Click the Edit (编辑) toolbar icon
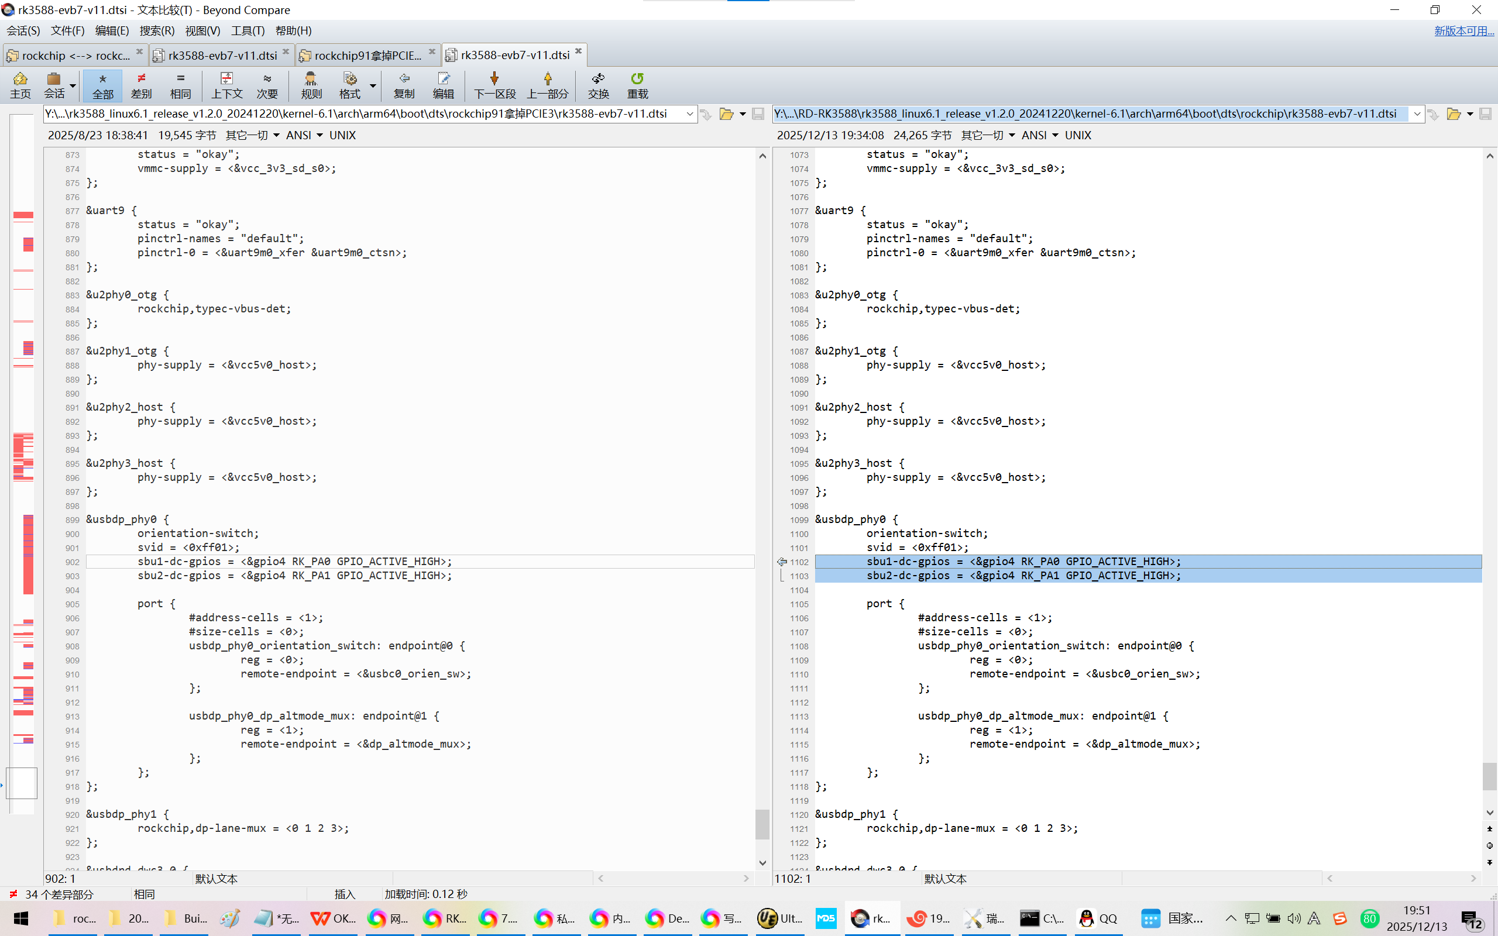Viewport: 1498px width, 936px height. [443, 85]
